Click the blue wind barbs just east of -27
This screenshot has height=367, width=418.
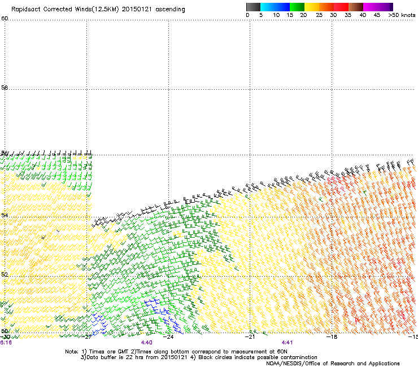click(x=99, y=324)
